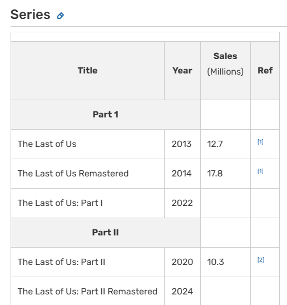The width and height of the screenshot is (287, 305).
Task: Click the 2024 year cell
Action: point(182,292)
